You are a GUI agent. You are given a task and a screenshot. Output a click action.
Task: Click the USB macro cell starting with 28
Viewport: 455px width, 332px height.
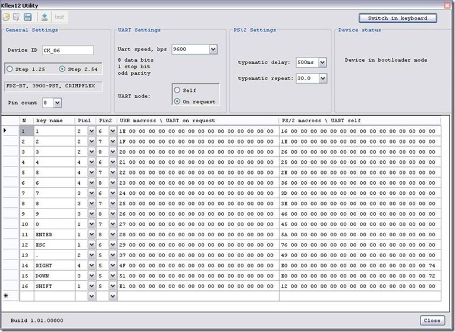[198, 235]
